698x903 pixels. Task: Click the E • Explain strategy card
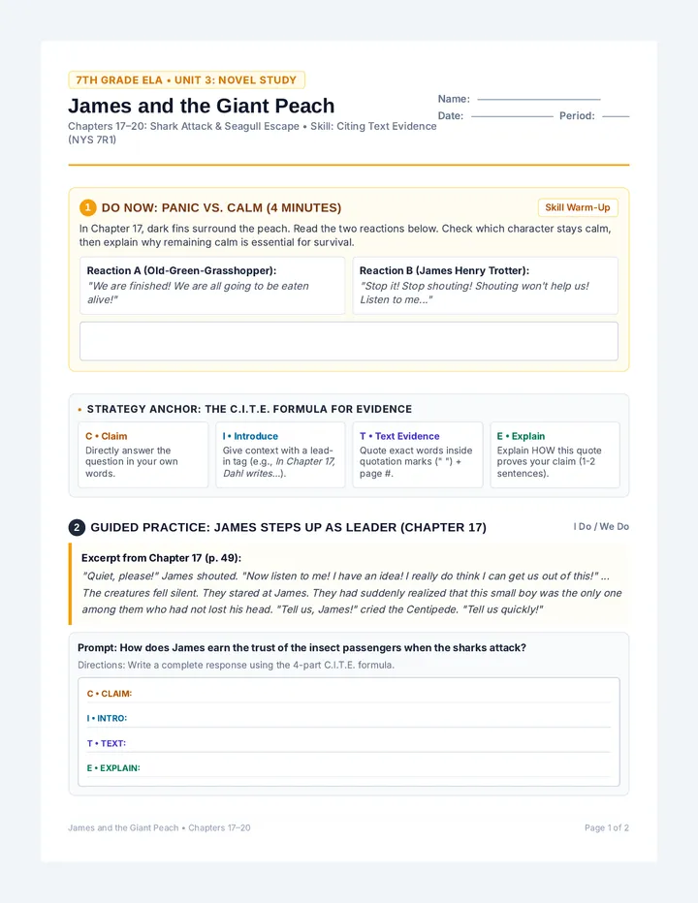coord(555,455)
